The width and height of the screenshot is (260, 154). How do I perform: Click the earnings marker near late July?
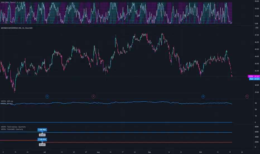click(x=93, y=96)
